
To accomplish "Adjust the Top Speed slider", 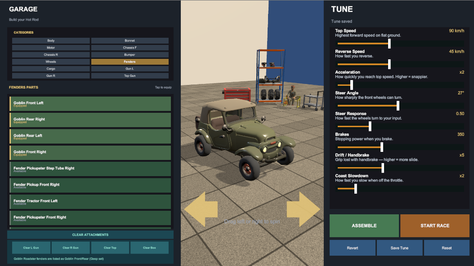I will [401, 44].
